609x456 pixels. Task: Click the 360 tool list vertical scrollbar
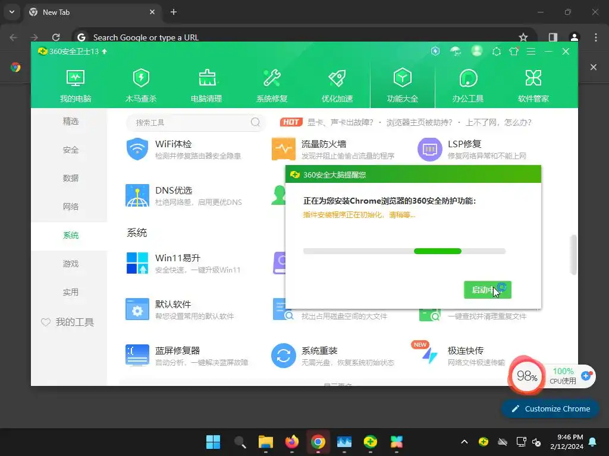click(x=573, y=255)
